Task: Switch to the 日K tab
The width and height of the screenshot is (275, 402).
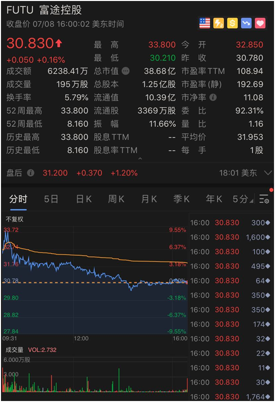Action: click(x=84, y=199)
